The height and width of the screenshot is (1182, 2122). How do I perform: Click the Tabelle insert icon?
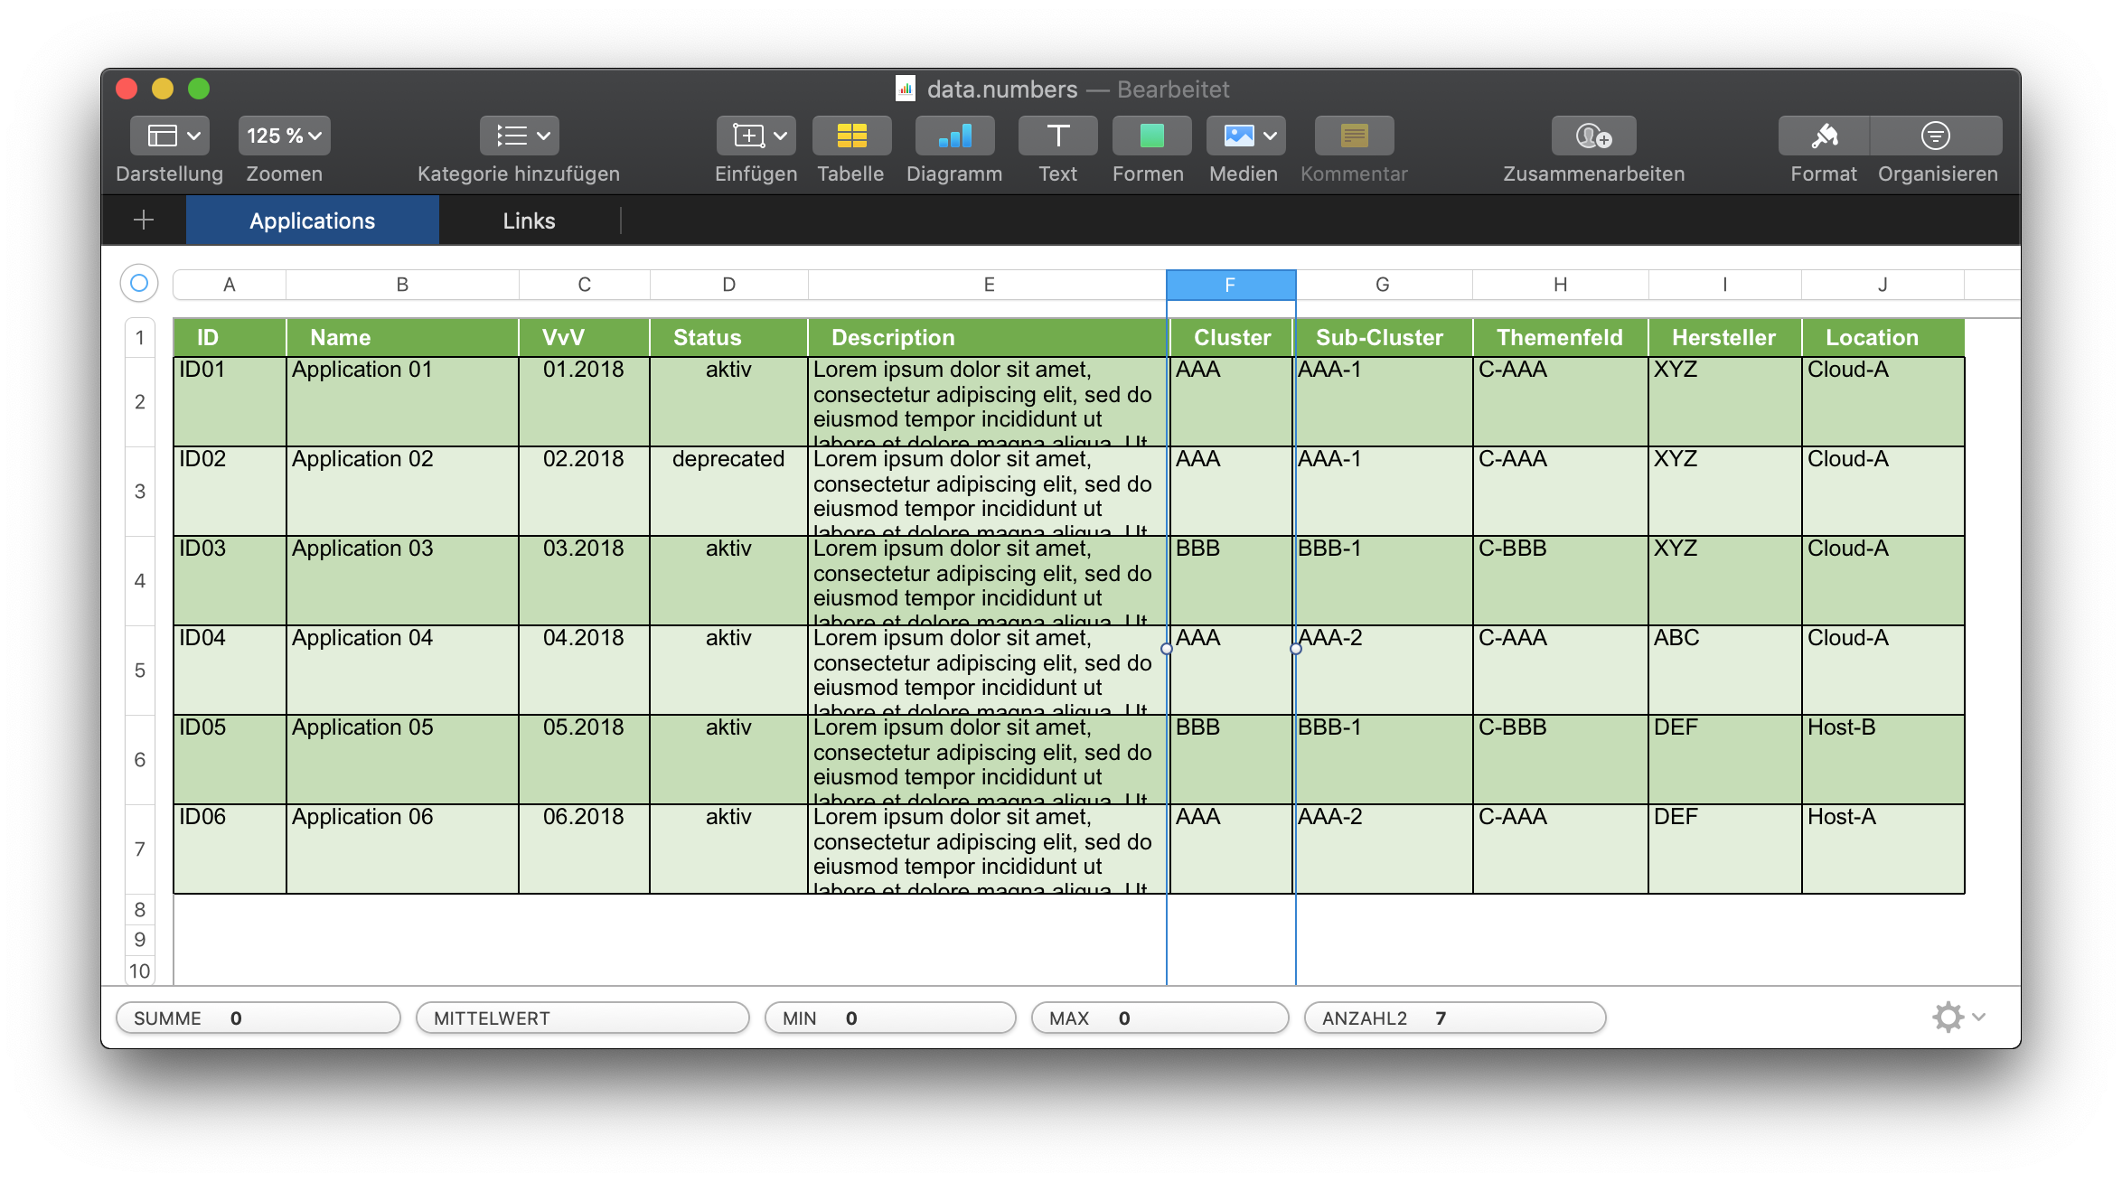coord(850,136)
